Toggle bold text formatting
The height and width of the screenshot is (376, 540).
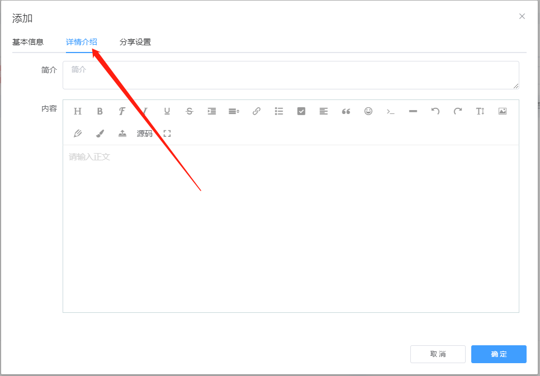[x=100, y=111]
